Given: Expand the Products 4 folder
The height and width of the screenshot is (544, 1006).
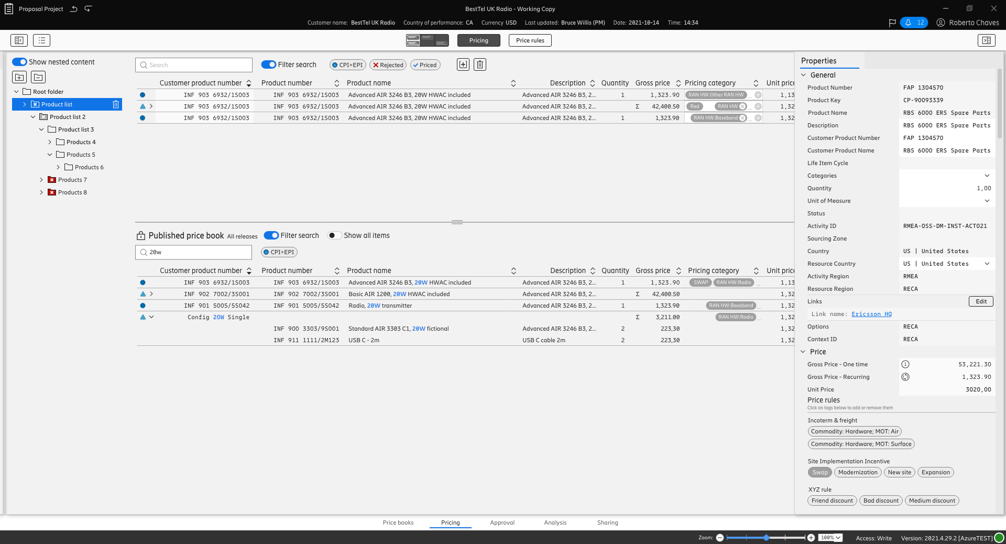Looking at the screenshot, I should coord(50,142).
